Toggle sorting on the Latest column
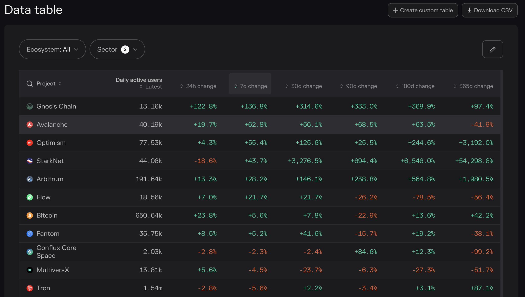The width and height of the screenshot is (525, 297). click(x=141, y=87)
